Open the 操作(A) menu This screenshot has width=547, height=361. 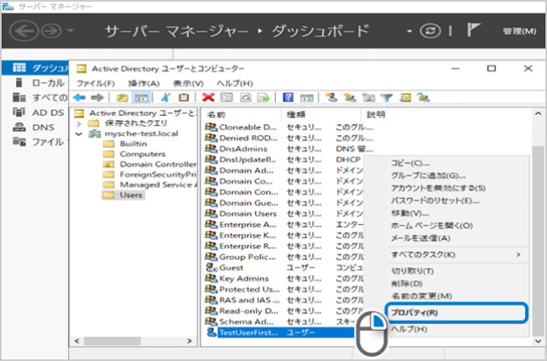143,83
